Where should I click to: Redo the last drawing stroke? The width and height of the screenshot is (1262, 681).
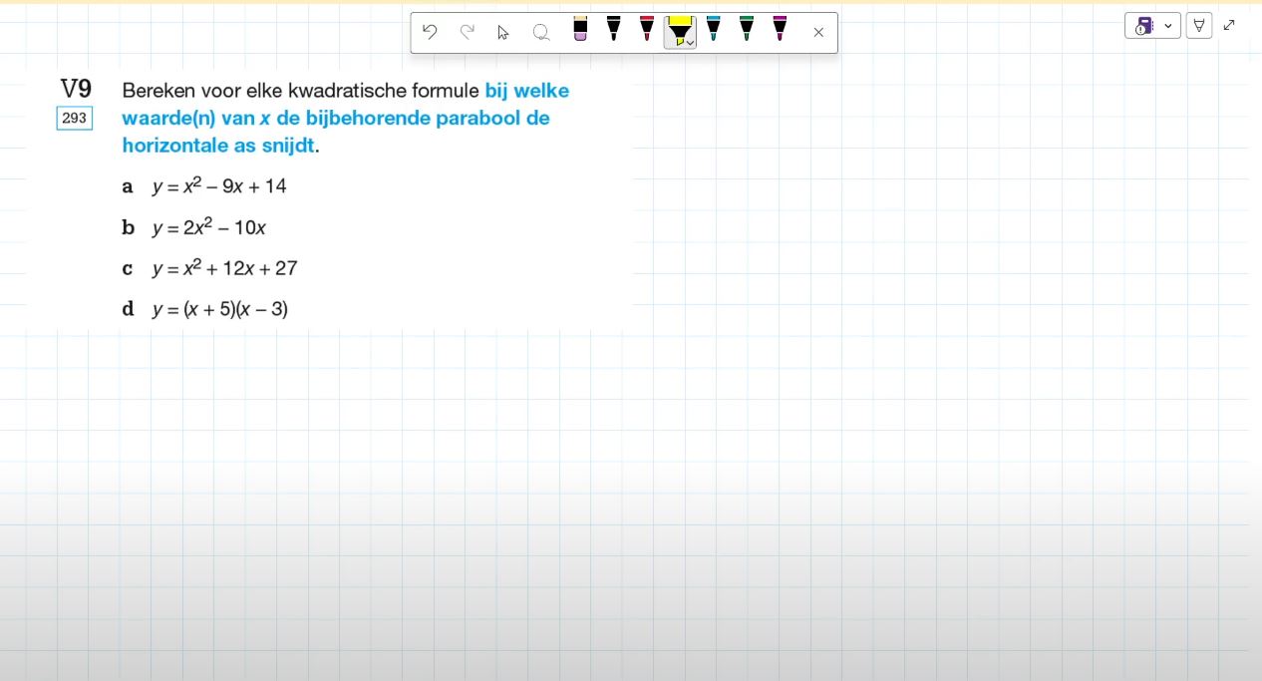click(x=467, y=32)
